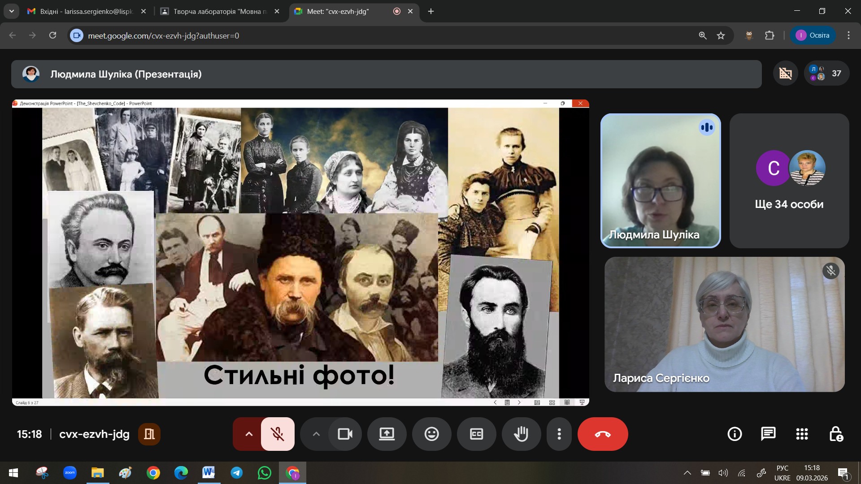Open the emoji reactions button
Screen dimensions: 861x484
[431, 434]
